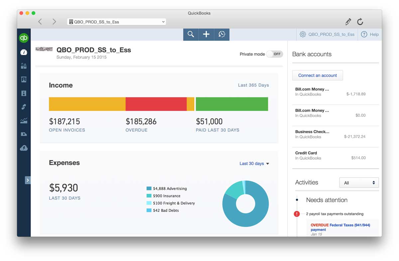The height and width of the screenshot is (261, 399).
Task: Click the refresh icon in title bar
Action: point(360,22)
